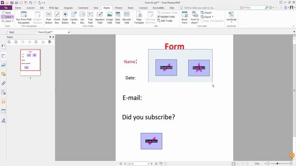Open the Security lock panel icon
Screen dimensions: 296x166
3,101
